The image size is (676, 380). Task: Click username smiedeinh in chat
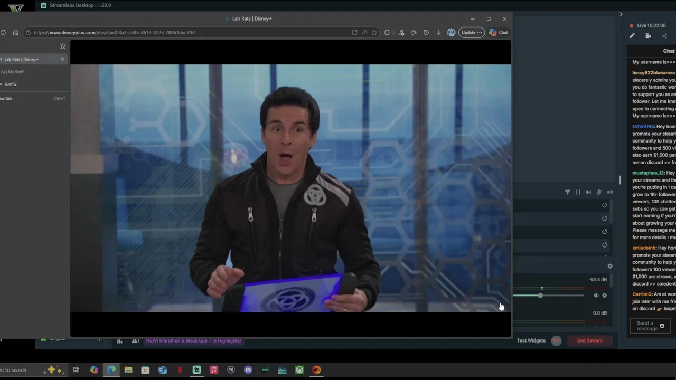click(x=644, y=248)
